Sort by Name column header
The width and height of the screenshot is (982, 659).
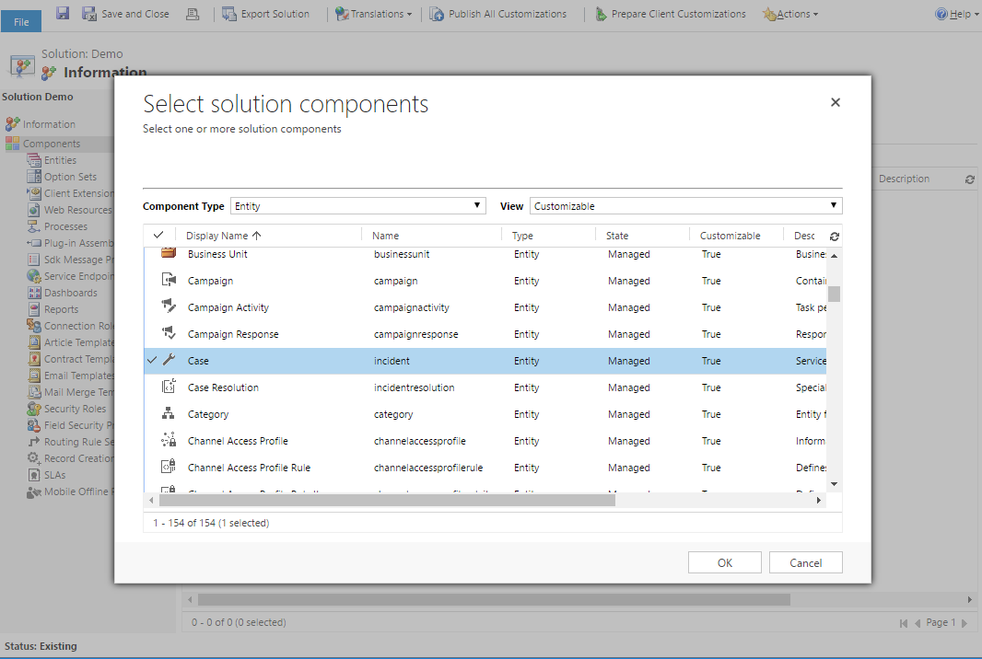(x=385, y=236)
